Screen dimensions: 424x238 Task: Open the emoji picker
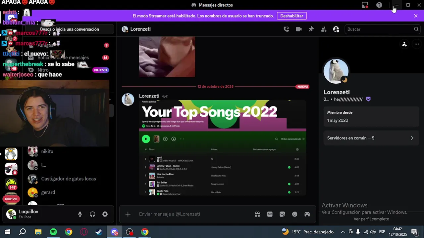(295, 214)
